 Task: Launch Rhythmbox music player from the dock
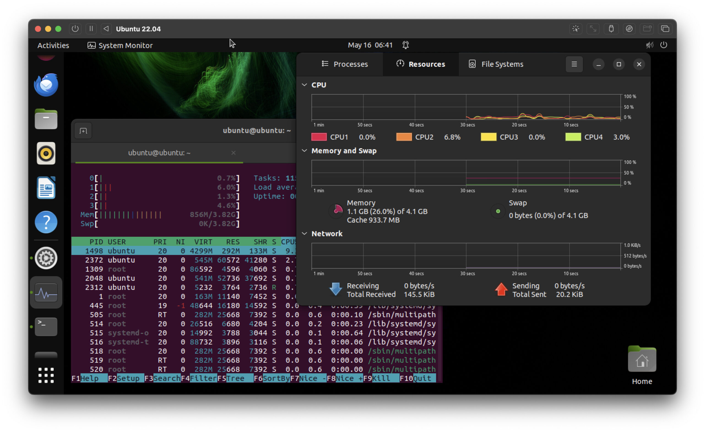click(46, 153)
